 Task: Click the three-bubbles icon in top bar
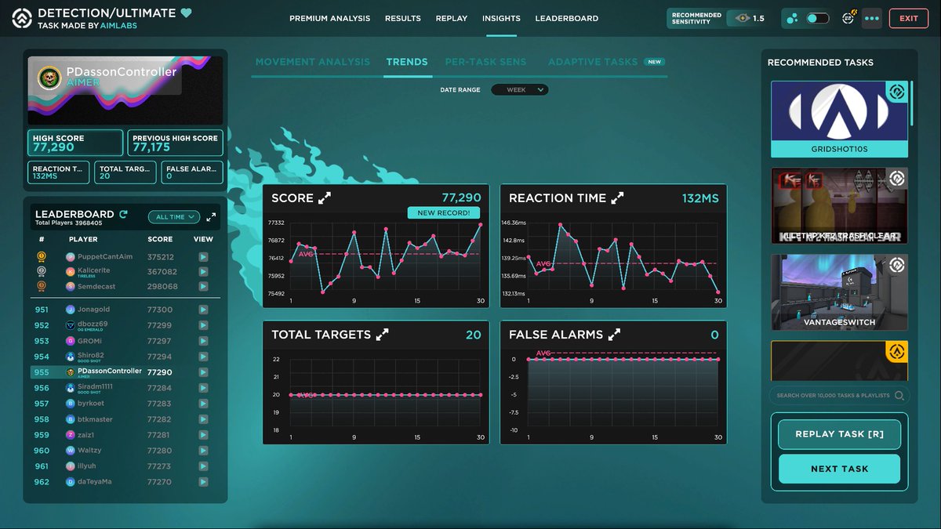pos(794,18)
